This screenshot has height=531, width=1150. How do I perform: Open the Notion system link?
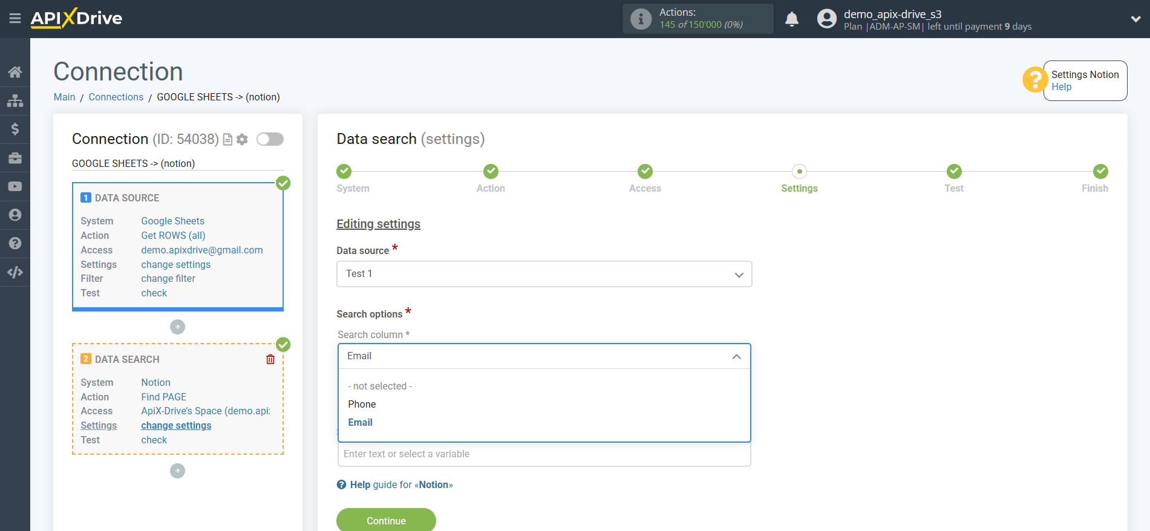click(156, 382)
